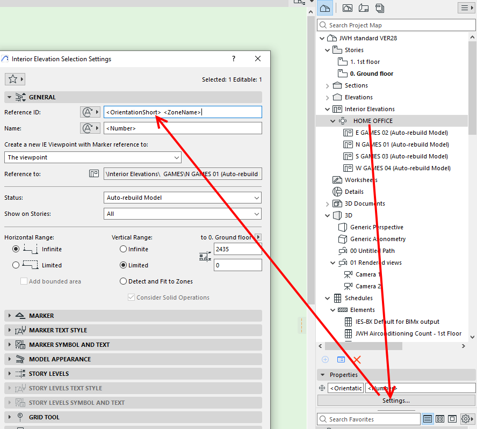The height and width of the screenshot is (429, 477).
Task: Click the Search Favorites field
Action: pos(368,419)
